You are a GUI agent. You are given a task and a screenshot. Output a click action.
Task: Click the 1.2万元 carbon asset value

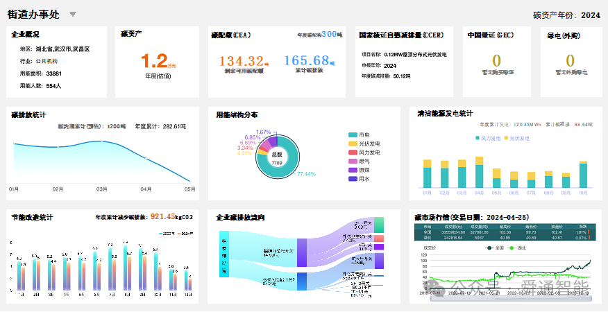pos(158,61)
